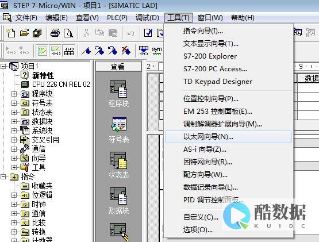Toggle network comments toolbar icon

pyautogui.click(x=56, y=51)
